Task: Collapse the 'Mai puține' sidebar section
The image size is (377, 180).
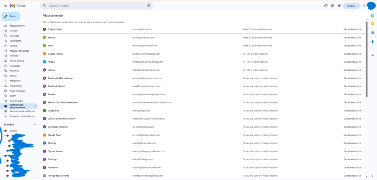Action: pos(6,81)
